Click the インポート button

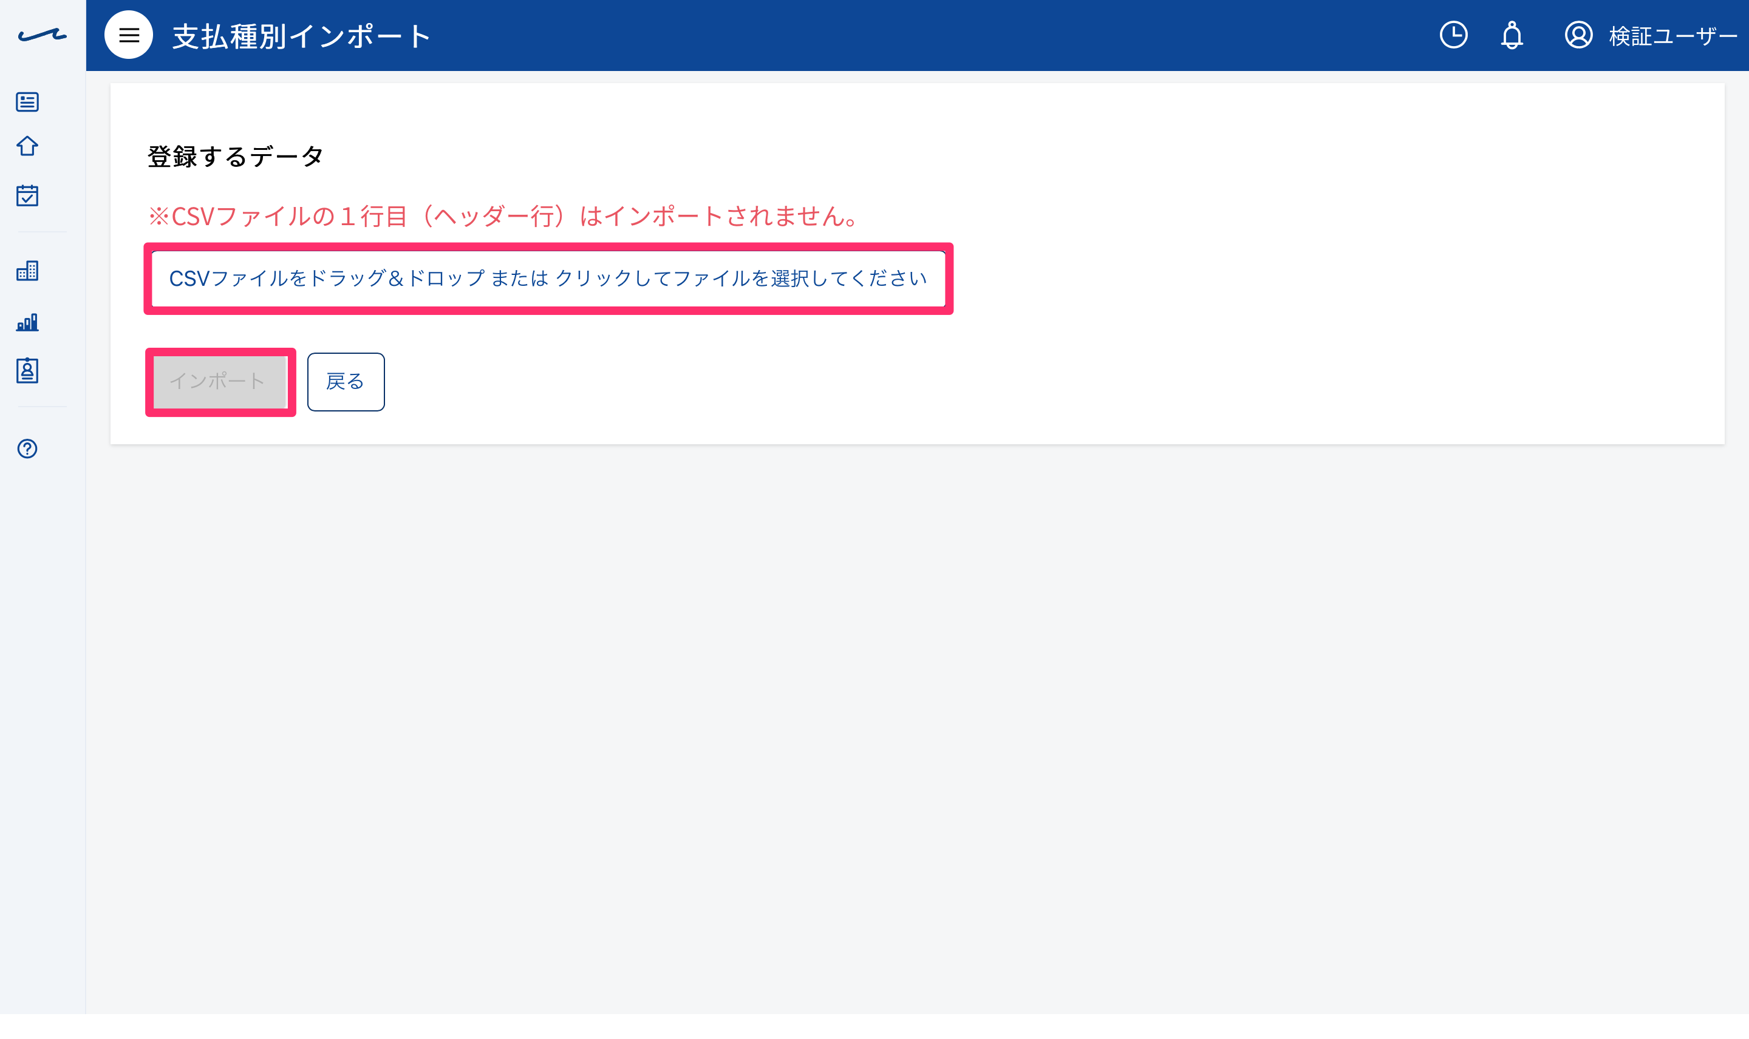click(220, 382)
